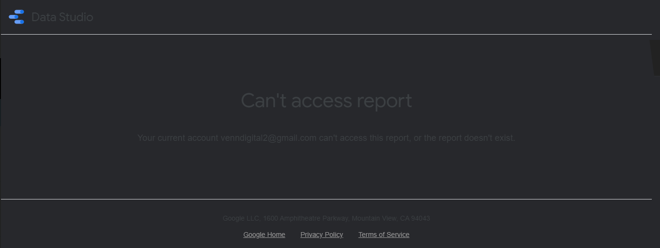Click the divider line below the header
Viewport: 660px width, 248px height.
coord(326,34)
